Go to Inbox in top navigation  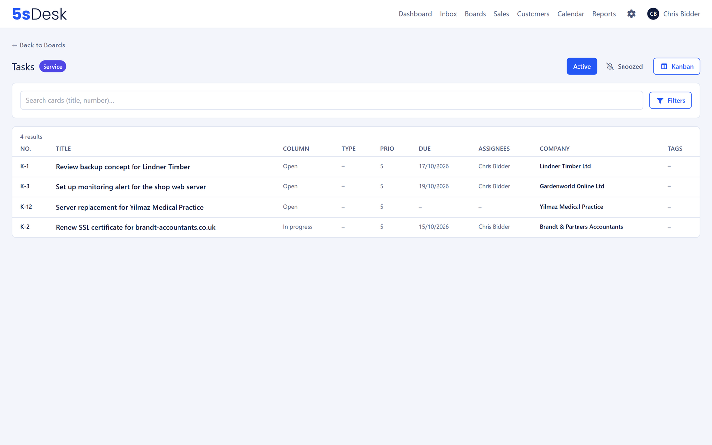click(x=448, y=14)
